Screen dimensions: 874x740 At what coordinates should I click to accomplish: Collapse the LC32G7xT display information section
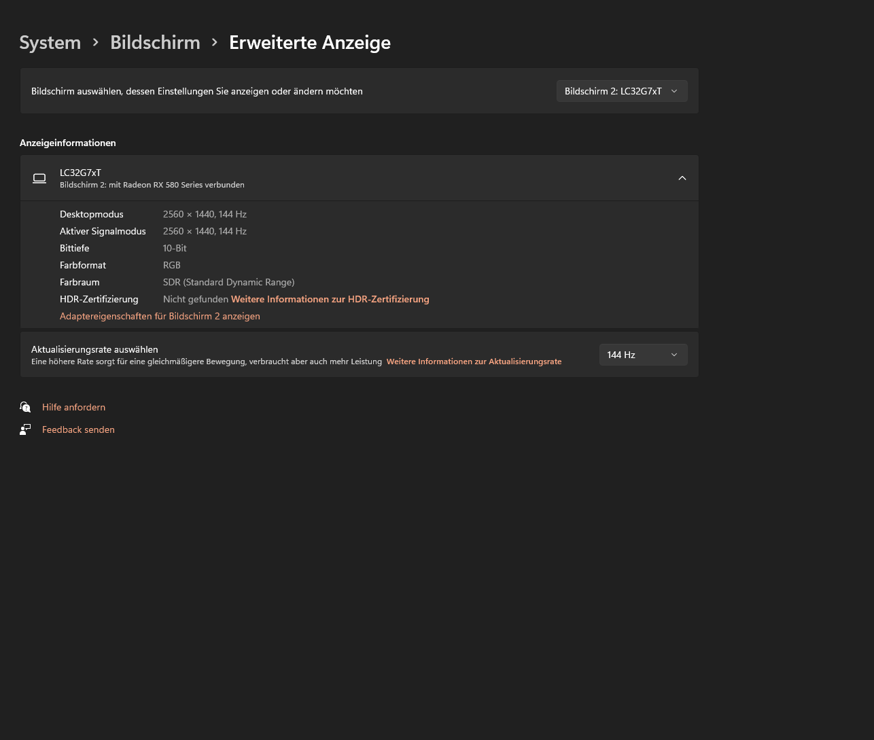tap(682, 178)
